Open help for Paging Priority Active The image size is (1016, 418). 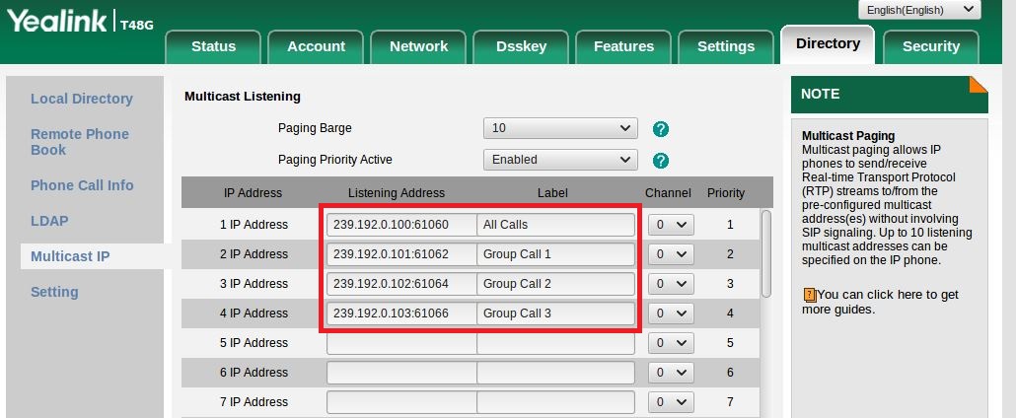tap(660, 161)
